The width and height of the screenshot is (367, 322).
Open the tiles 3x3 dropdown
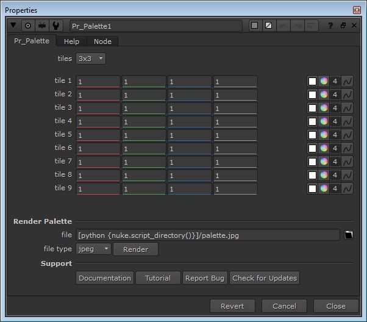click(90, 59)
